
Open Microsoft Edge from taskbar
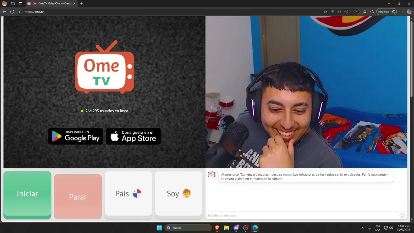click(255, 228)
